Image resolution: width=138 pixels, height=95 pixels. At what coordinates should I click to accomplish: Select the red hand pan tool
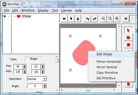tap(129, 37)
